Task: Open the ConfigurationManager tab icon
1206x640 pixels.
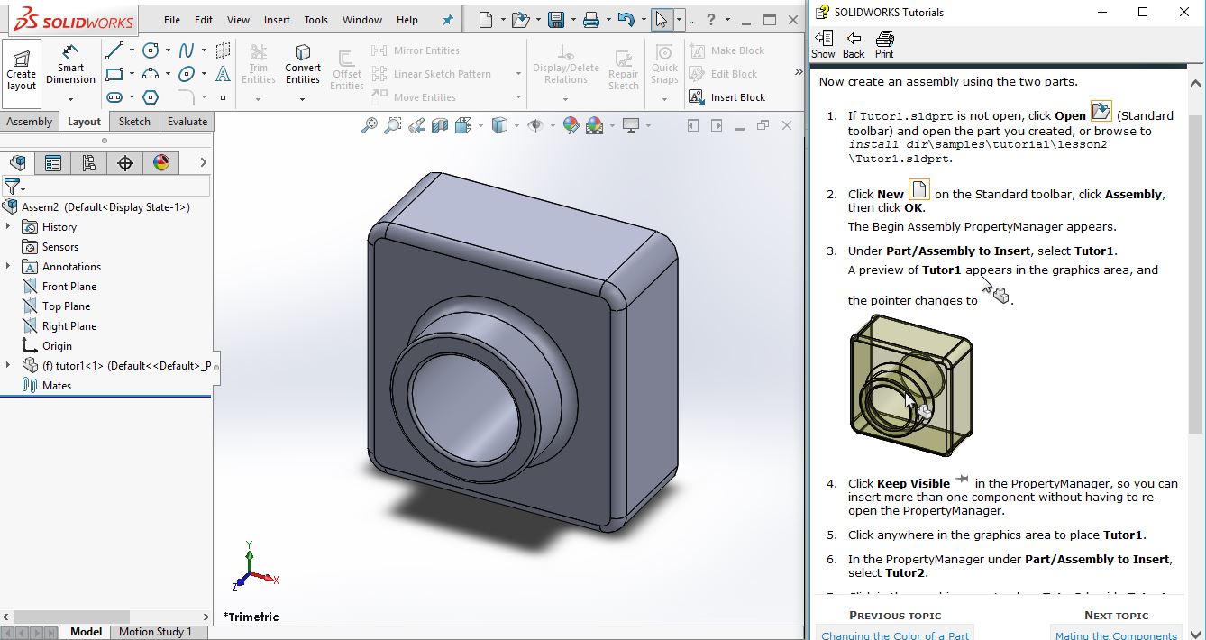Action: (x=89, y=163)
